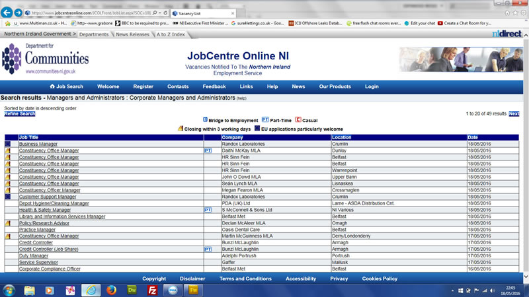
Task: Open the BBC bookmark in favorites bar
Action: tap(142, 23)
